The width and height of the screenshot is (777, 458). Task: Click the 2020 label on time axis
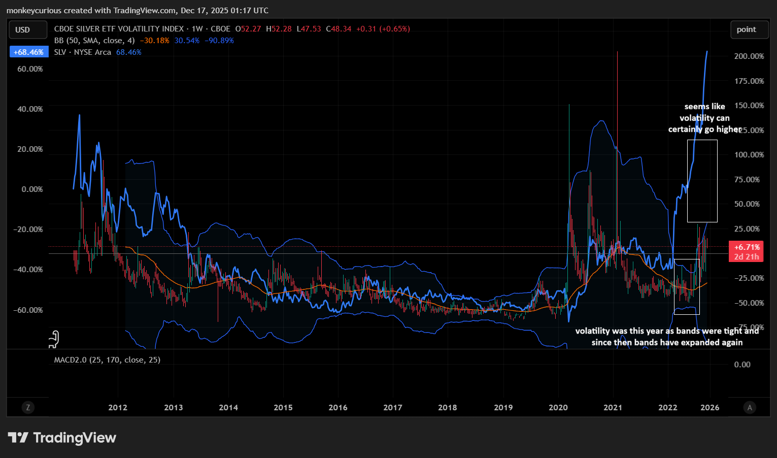coord(558,407)
